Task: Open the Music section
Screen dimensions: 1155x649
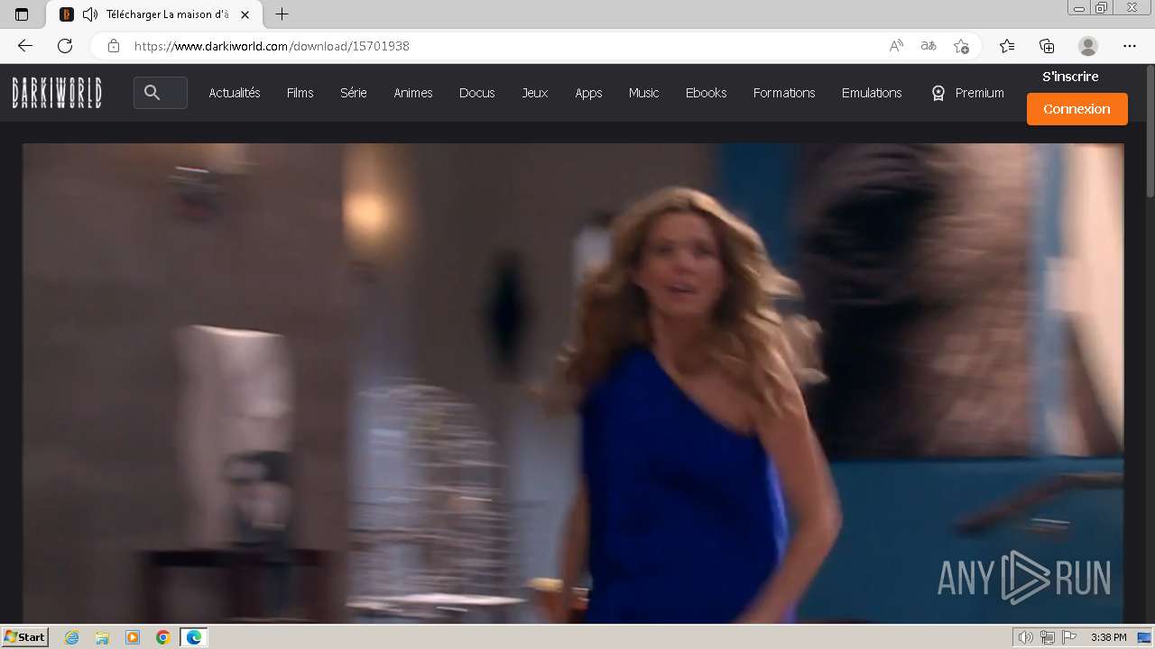Action: [x=644, y=93]
